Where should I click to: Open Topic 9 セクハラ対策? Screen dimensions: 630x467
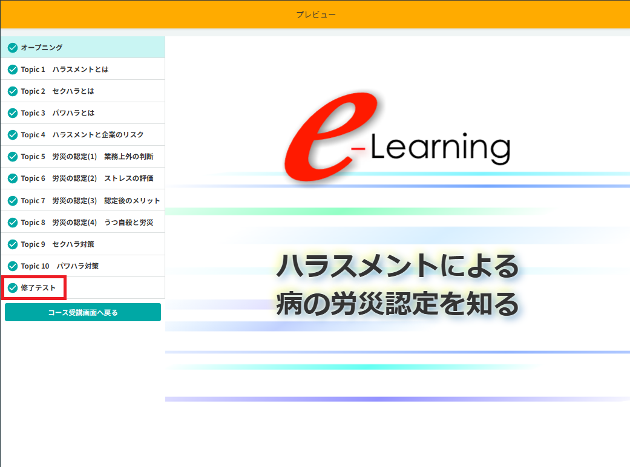coord(83,244)
